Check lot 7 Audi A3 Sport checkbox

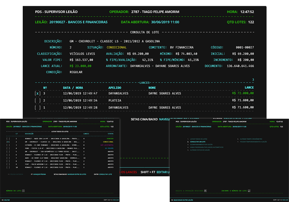8,158
